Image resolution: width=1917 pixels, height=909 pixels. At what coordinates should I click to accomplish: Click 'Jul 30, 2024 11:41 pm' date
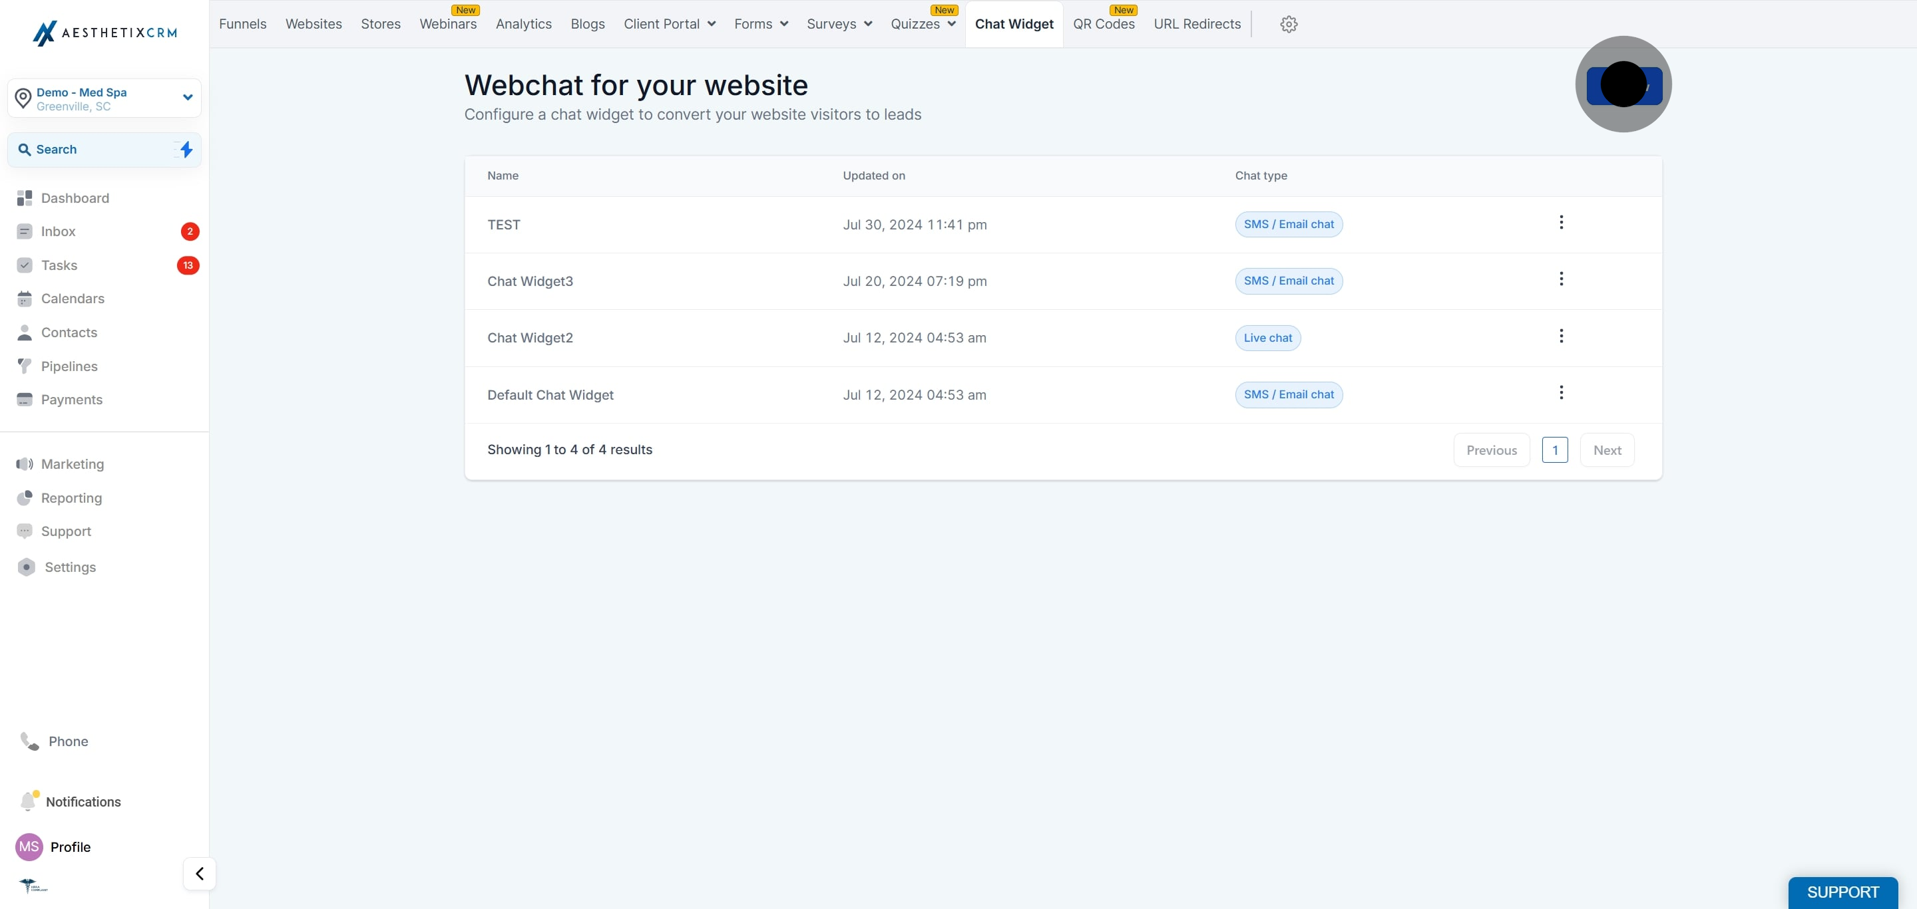click(915, 225)
